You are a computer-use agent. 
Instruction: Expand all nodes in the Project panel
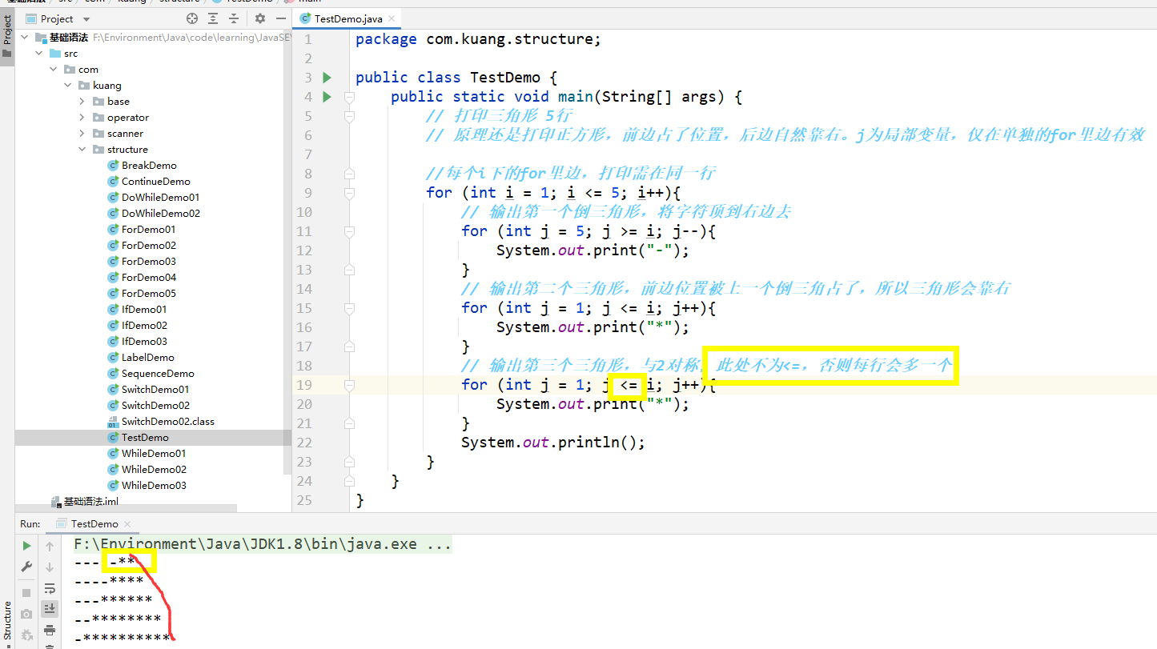pyautogui.click(x=213, y=18)
